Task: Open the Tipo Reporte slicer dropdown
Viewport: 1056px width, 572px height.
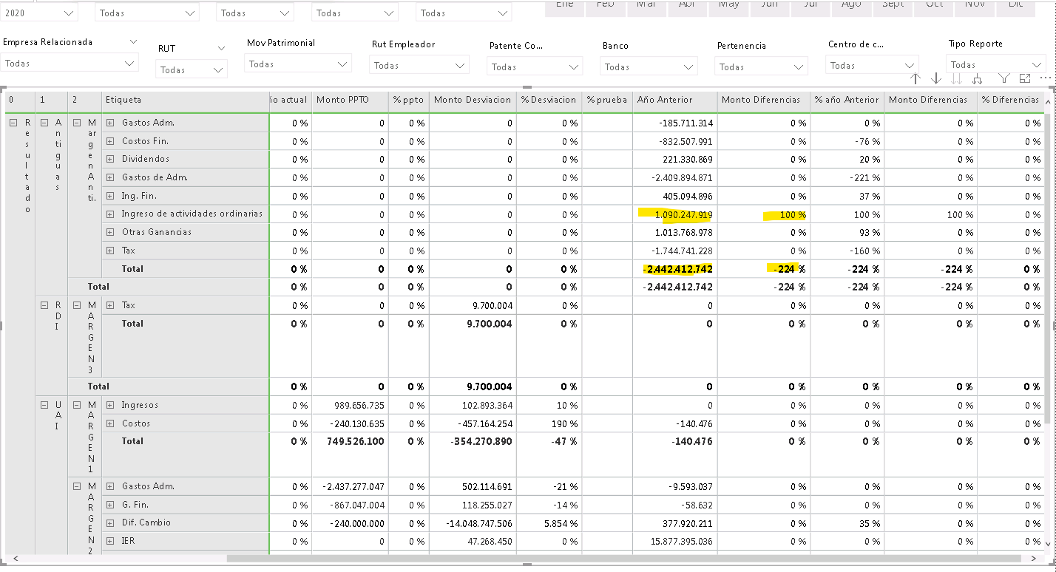Action: (995, 65)
